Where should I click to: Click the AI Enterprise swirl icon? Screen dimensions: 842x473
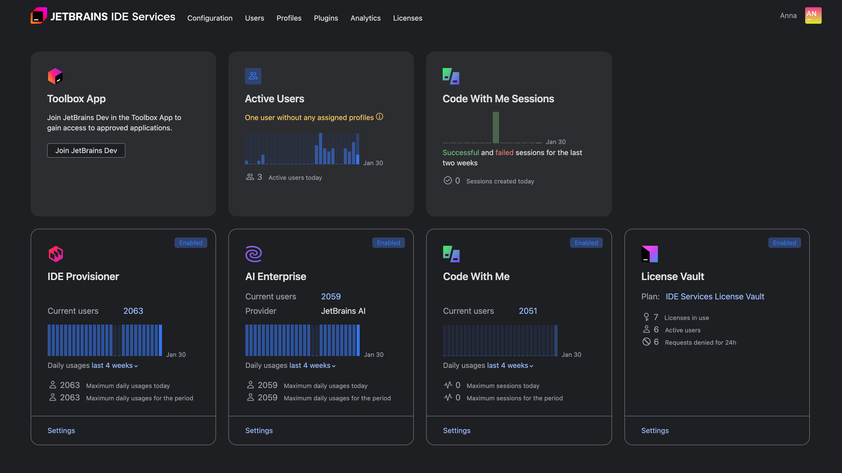click(253, 254)
